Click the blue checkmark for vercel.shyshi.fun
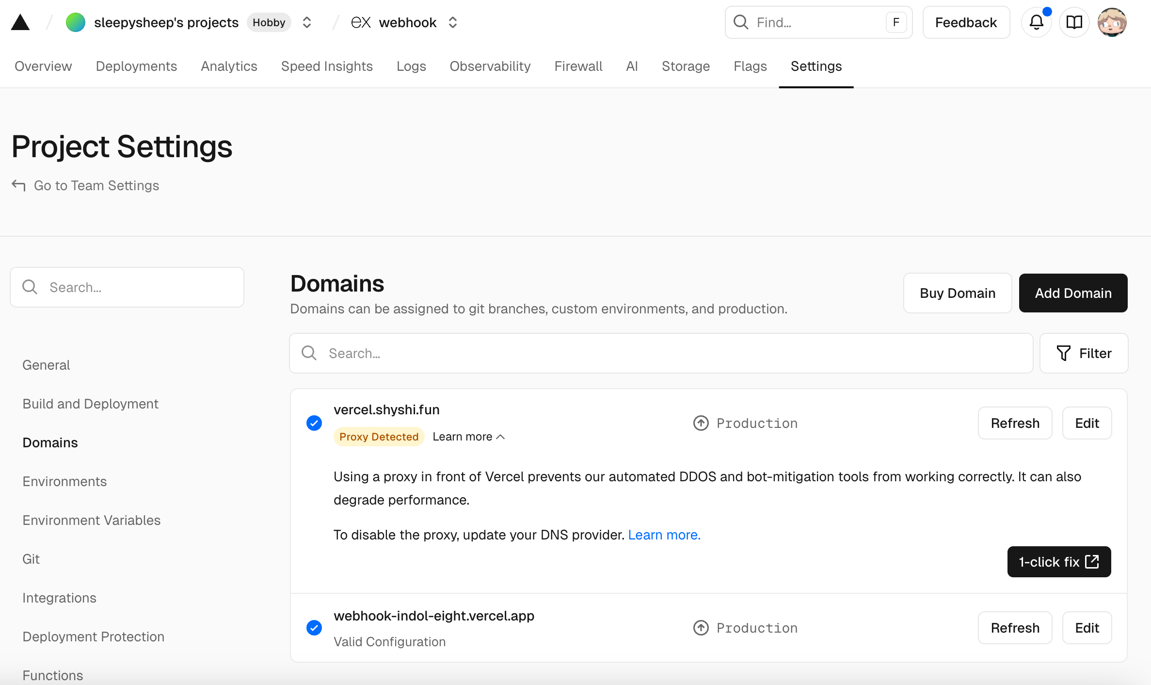The height and width of the screenshot is (685, 1151). (314, 423)
